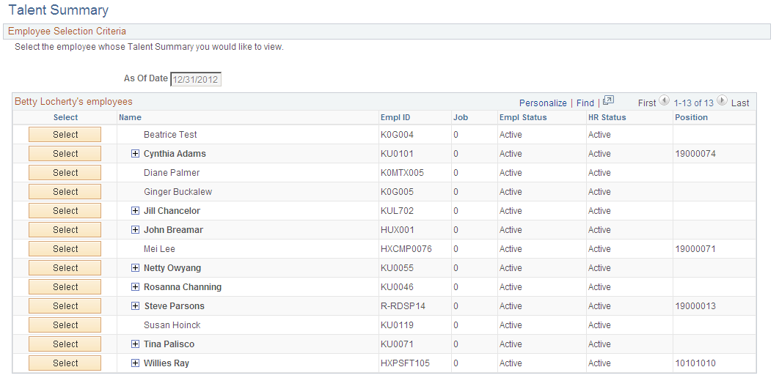Pick Select button for John Breamar
The image size is (779, 378).
coord(65,230)
